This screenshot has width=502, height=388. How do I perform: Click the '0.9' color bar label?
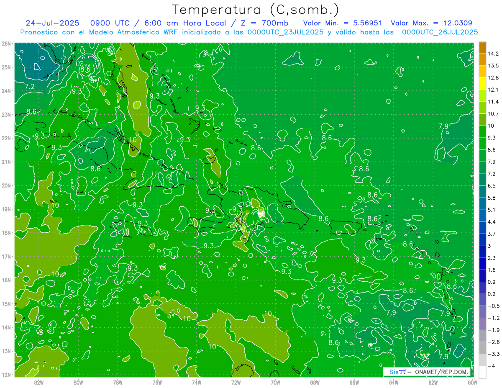point(492,281)
